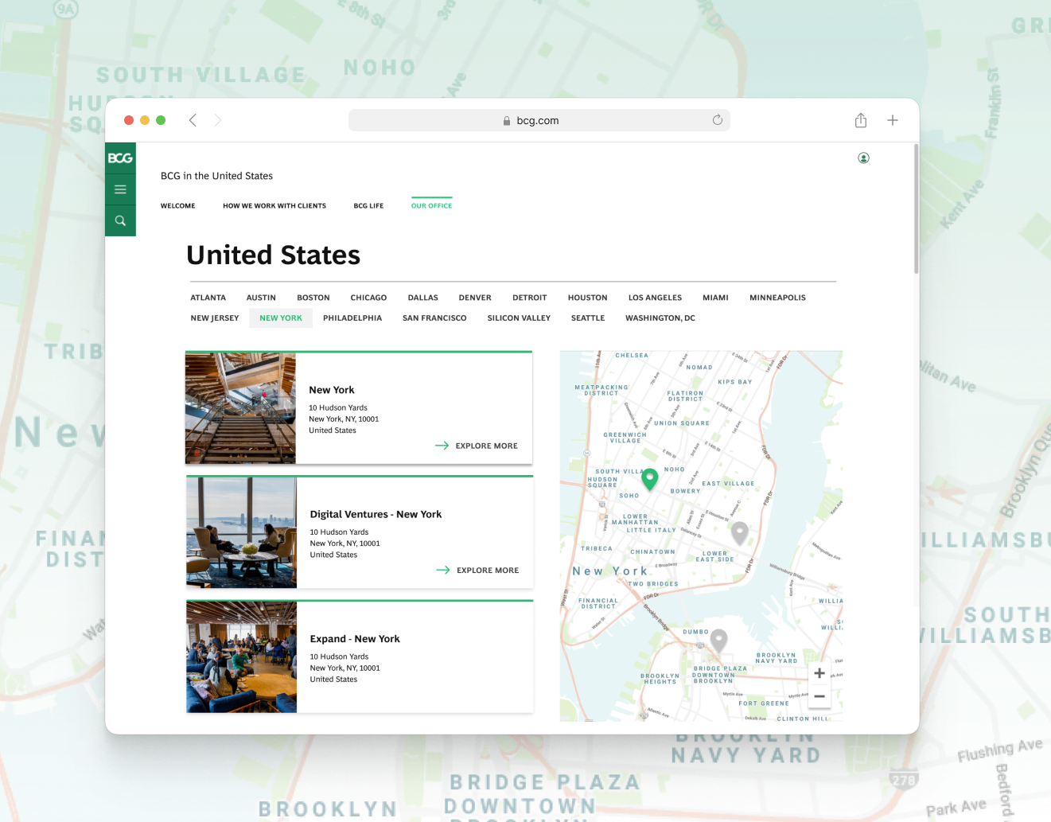Open the Welcome tab

tap(178, 206)
